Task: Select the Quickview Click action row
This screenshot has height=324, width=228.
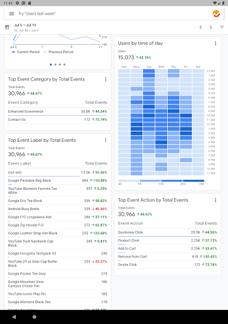Action: coord(167,232)
